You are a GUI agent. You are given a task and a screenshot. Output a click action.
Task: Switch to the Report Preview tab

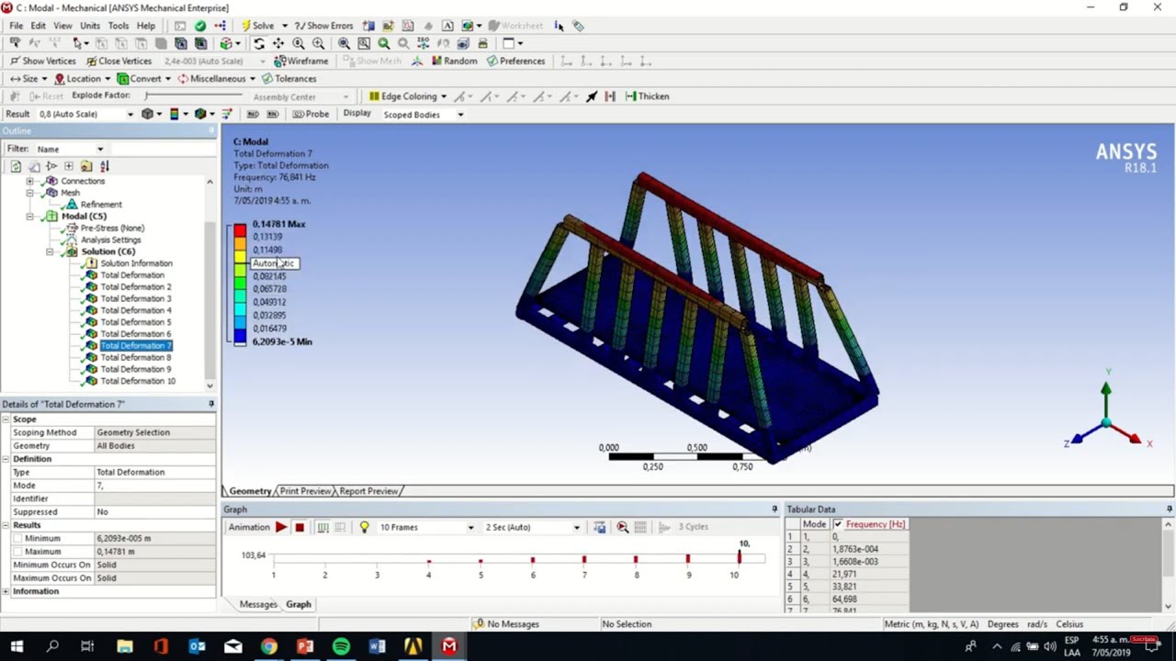pyautogui.click(x=368, y=491)
